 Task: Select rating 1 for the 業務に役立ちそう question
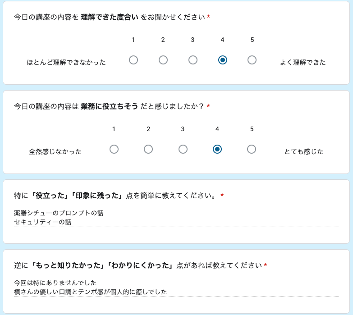114,149
